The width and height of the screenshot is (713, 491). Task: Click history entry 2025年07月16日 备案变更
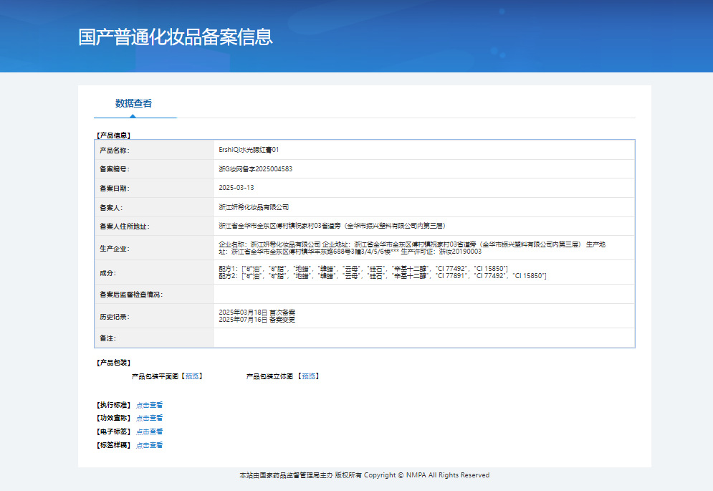(257, 320)
